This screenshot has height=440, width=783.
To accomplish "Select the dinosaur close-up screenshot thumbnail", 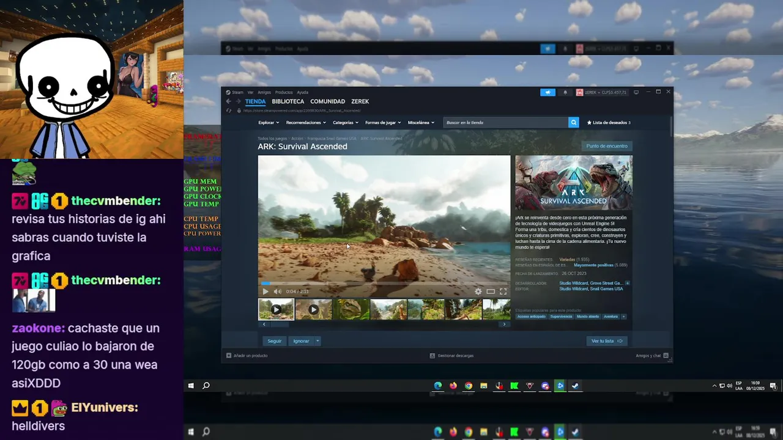I will click(x=351, y=310).
